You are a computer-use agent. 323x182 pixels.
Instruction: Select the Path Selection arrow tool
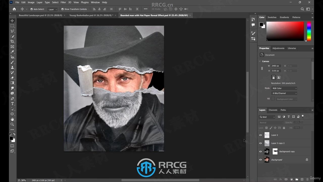click(12, 109)
